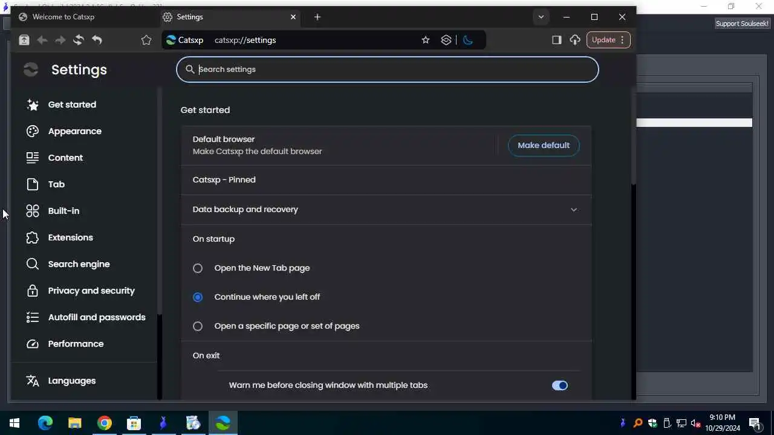Toggle Warn me before closing window switch
774x435 pixels.
(560, 385)
